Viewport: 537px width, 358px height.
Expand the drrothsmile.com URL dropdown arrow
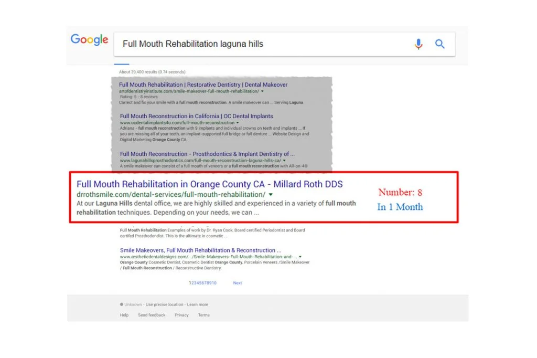point(271,195)
